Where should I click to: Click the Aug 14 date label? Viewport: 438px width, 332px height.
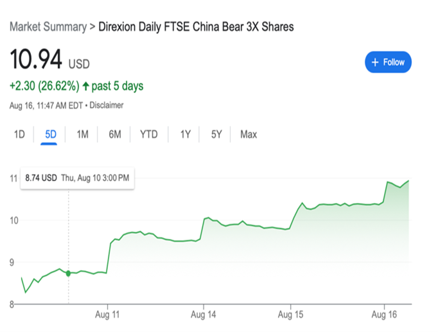point(203,316)
